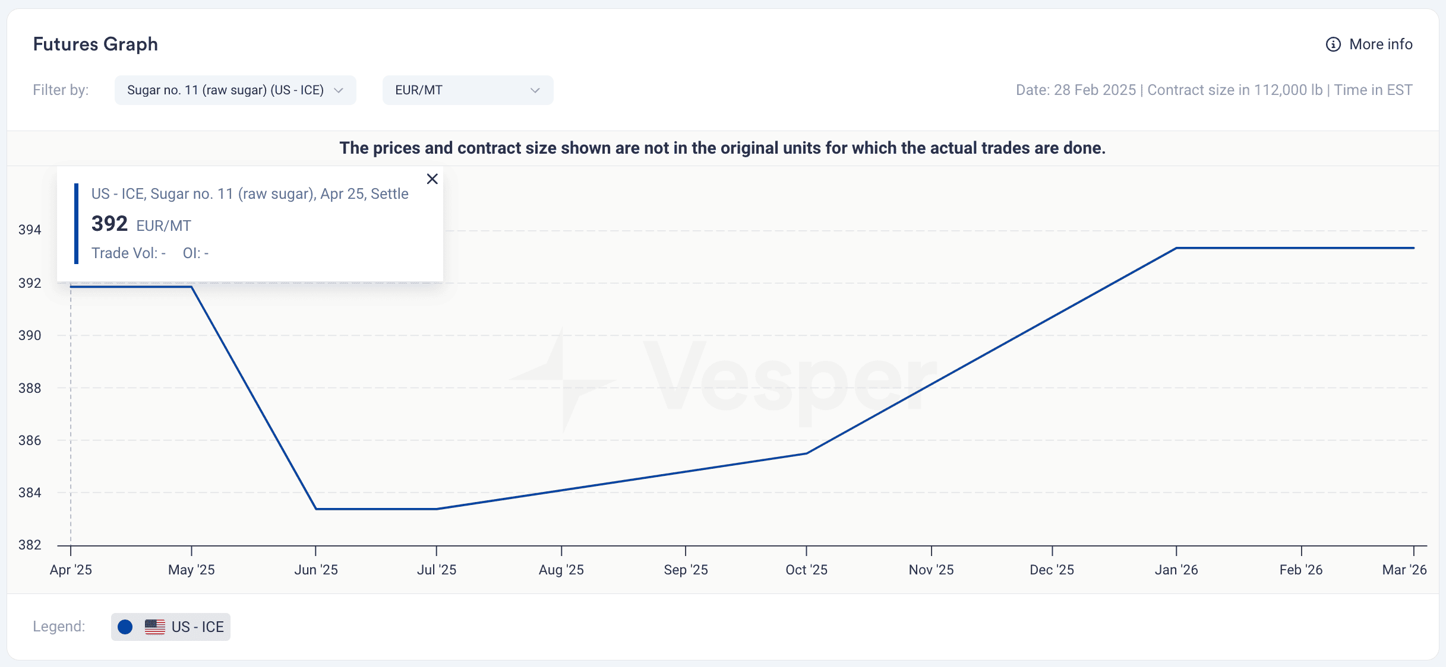
Task: Select the May '25 point on the chart line
Action: (x=191, y=287)
